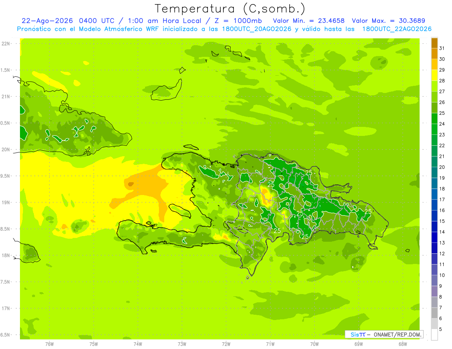Select the 5 label on the color scale
The image size is (452, 349).
pos(441,329)
